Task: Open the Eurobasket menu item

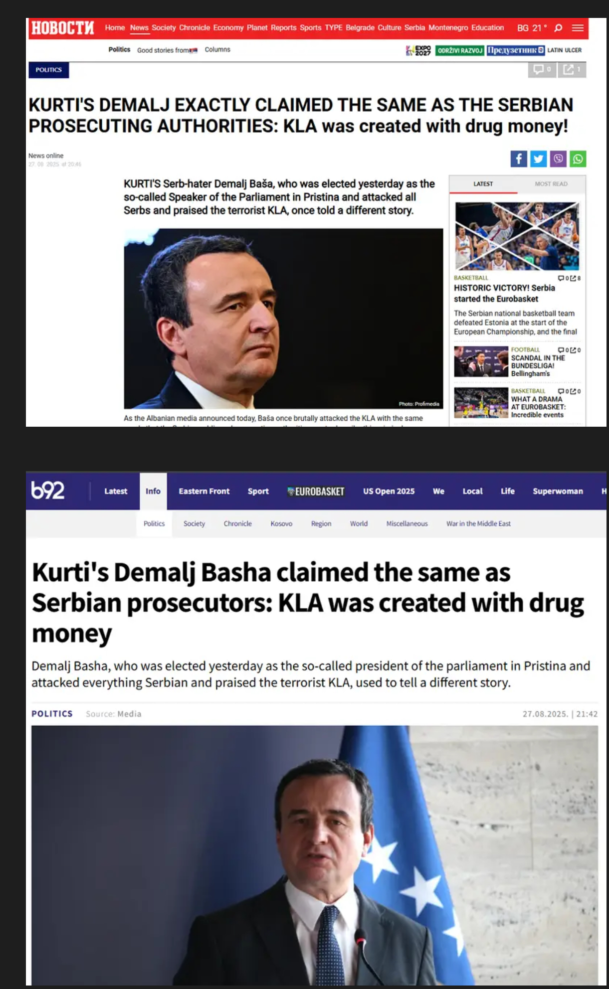Action: [x=316, y=492]
